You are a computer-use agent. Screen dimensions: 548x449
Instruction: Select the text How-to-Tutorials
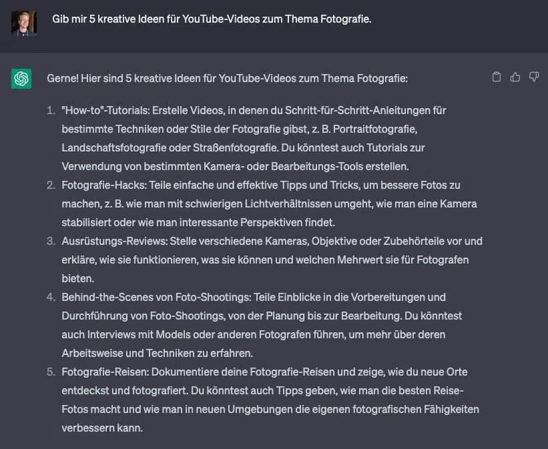pyautogui.click(x=105, y=111)
